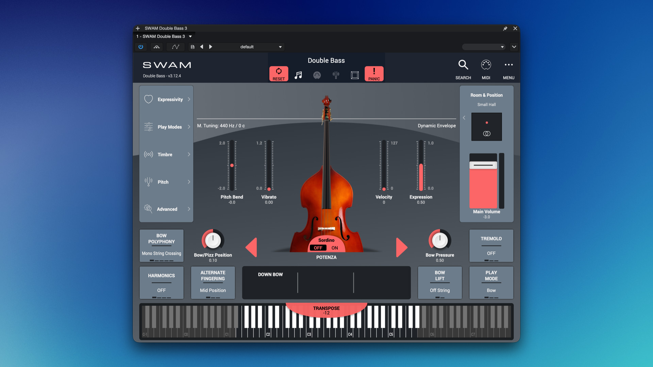The width and height of the screenshot is (653, 367).
Task: Open the music note play page icon
Action: (x=298, y=75)
